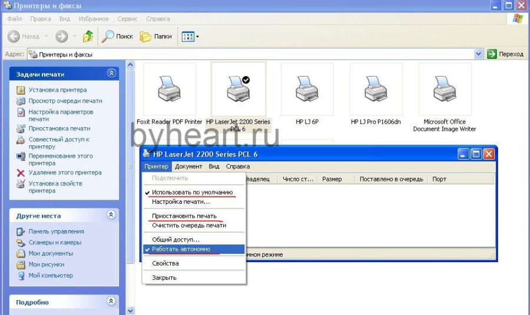Toggle Приостановить печать menu item

coord(193,215)
